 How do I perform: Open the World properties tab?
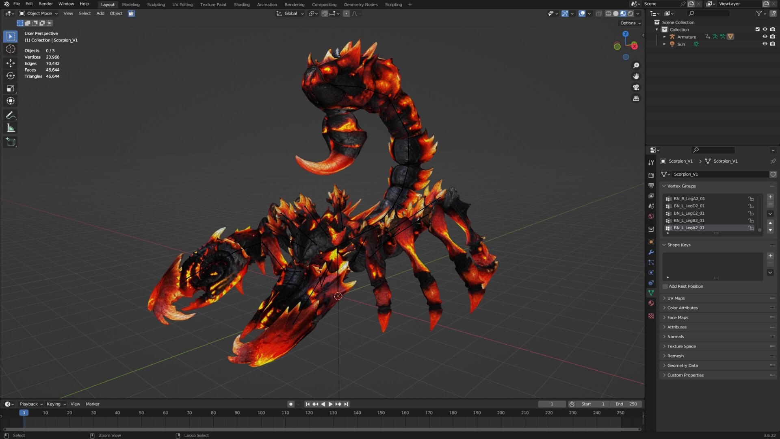click(651, 216)
